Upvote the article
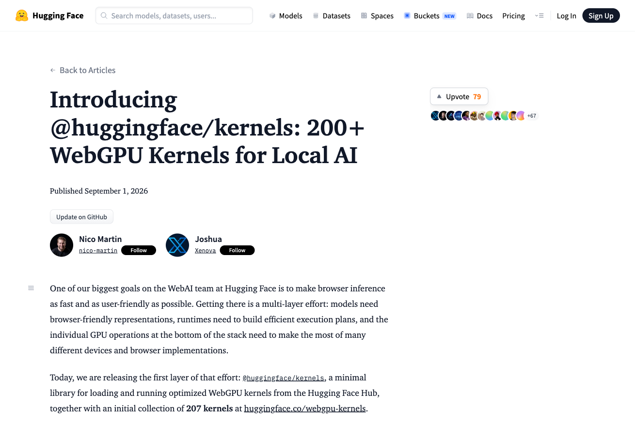Viewport: 635px width, 423px height. click(459, 96)
